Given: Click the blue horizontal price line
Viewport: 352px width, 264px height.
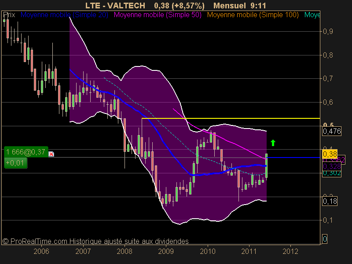Looking at the screenshot, I should click(x=293, y=158).
